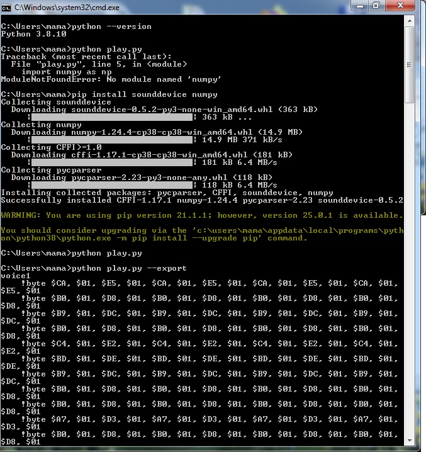Click the '$D3, $01' continuation line
This screenshot has height=452, width=426.
tap(21, 427)
